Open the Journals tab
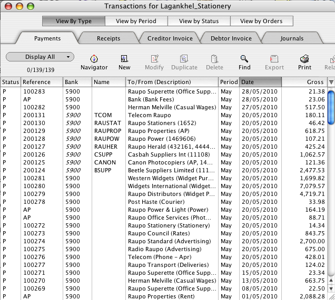 tap(292, 38)
